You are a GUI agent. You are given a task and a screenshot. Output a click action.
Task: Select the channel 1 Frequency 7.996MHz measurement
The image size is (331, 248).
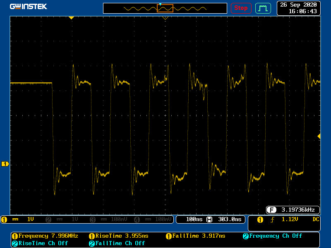[x=45, y=236]
